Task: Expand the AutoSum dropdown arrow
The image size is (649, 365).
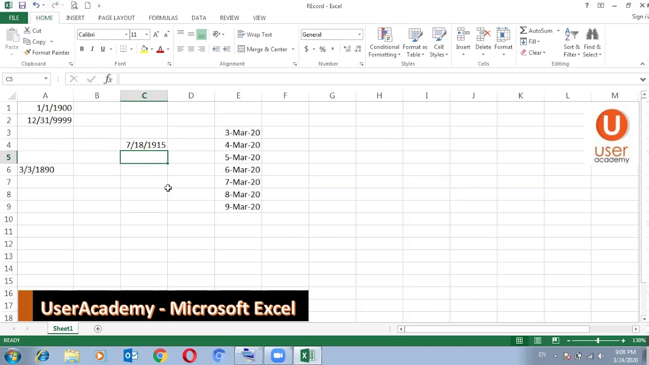Action: (x=558, y=31)
